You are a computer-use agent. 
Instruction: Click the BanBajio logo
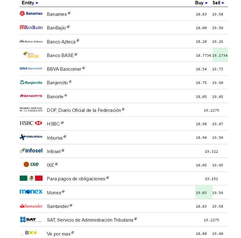pos(31,28)
